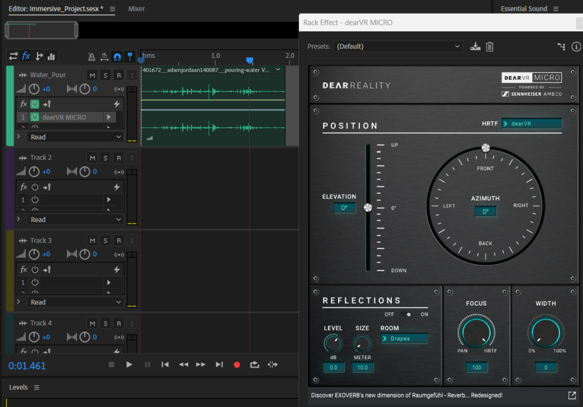The height and width of the screenshot is (407, 583).
Task: Toggle the metronome icon
Action: click(92, 56)
